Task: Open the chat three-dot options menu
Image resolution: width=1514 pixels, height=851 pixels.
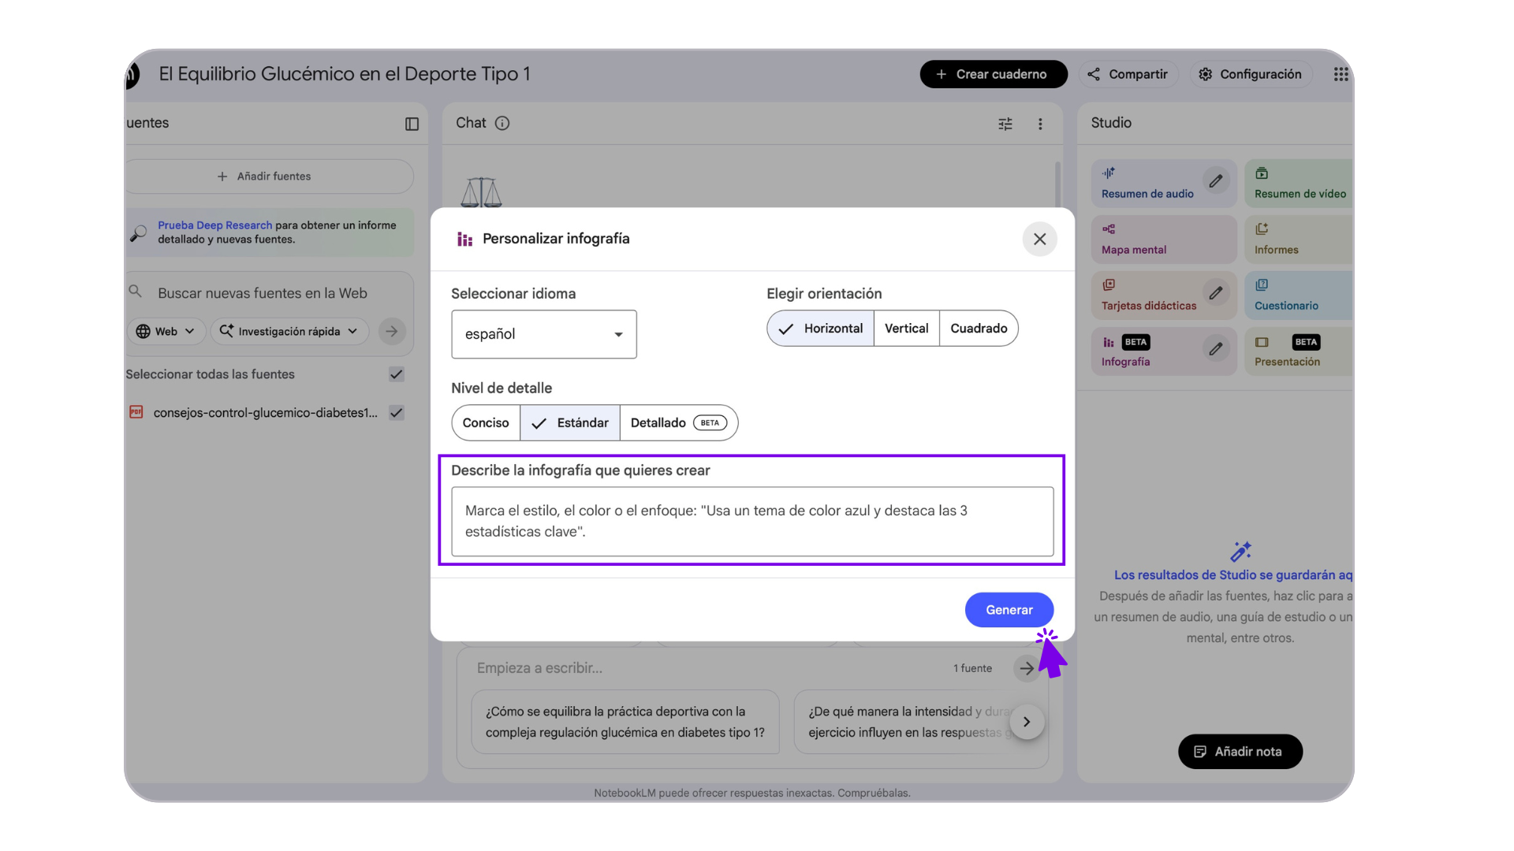Action: point(1040,124)
